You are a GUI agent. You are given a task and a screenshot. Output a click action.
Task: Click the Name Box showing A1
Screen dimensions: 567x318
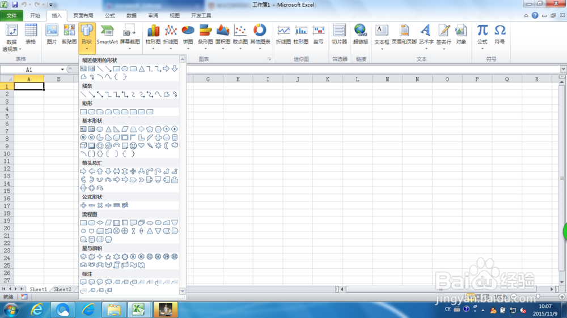point(29,69)
